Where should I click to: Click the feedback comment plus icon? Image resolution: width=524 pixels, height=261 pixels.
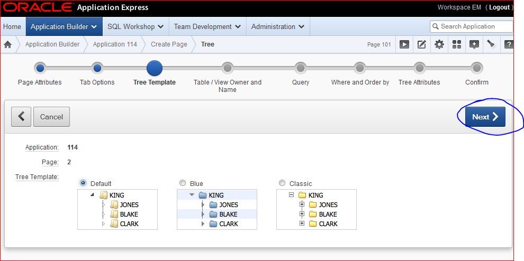pos(474,44)
